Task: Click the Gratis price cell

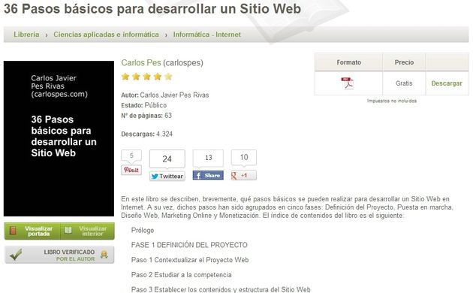Action: pos(404,83)
